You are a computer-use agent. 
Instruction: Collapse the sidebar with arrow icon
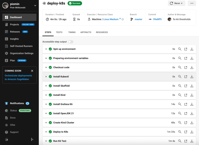coord(32,139)
